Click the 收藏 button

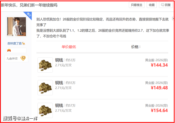tap(151, 5)
